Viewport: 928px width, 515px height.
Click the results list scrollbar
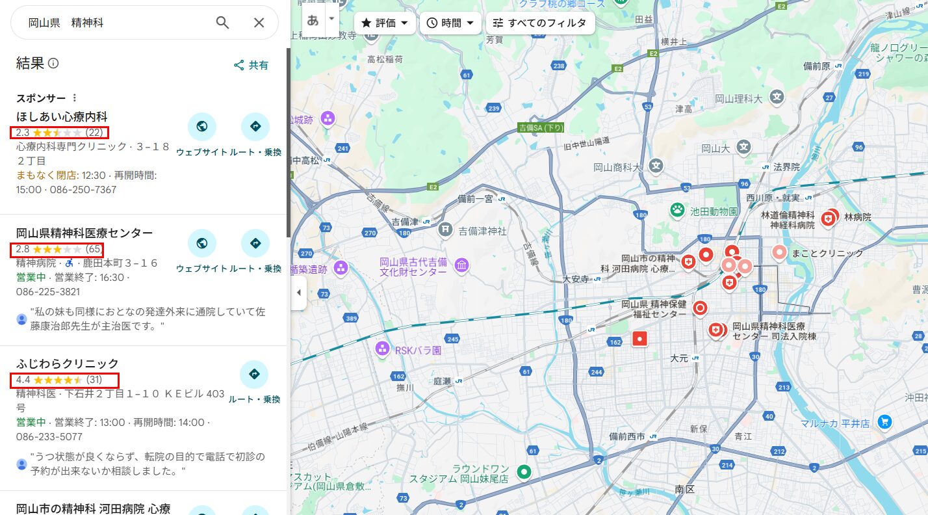coord(289,143)
